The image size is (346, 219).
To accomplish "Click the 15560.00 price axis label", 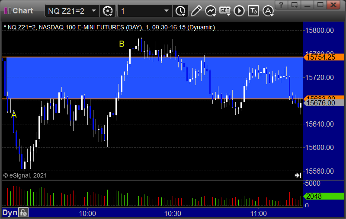I will pos(319,171).
